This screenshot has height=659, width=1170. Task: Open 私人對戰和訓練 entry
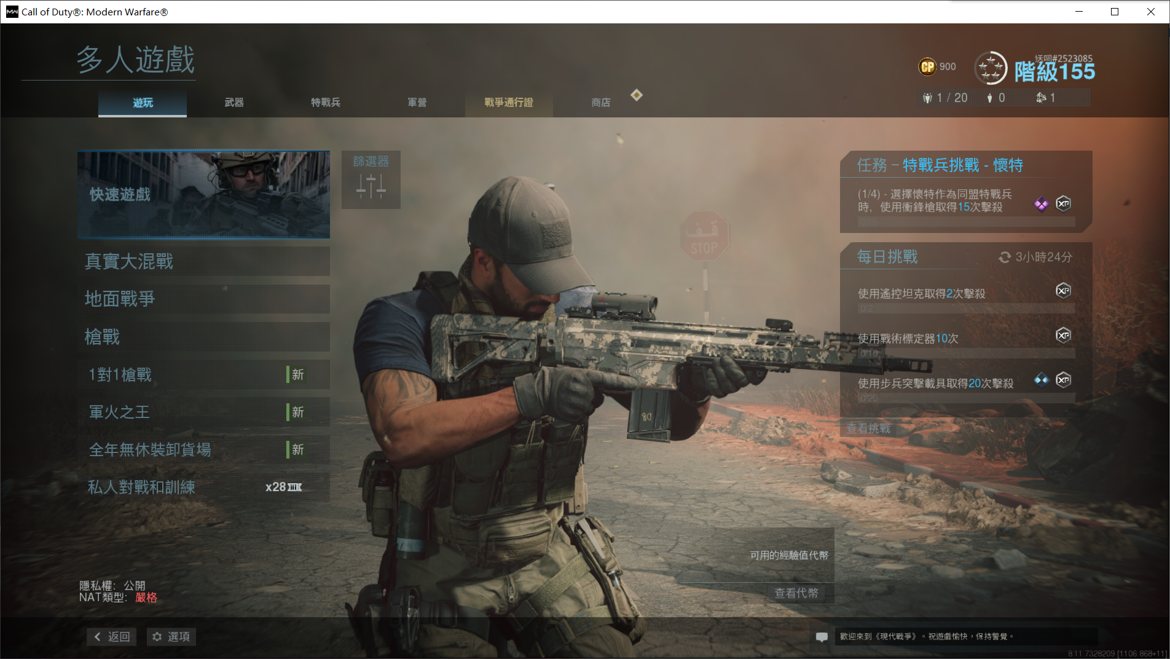point(203,487)
